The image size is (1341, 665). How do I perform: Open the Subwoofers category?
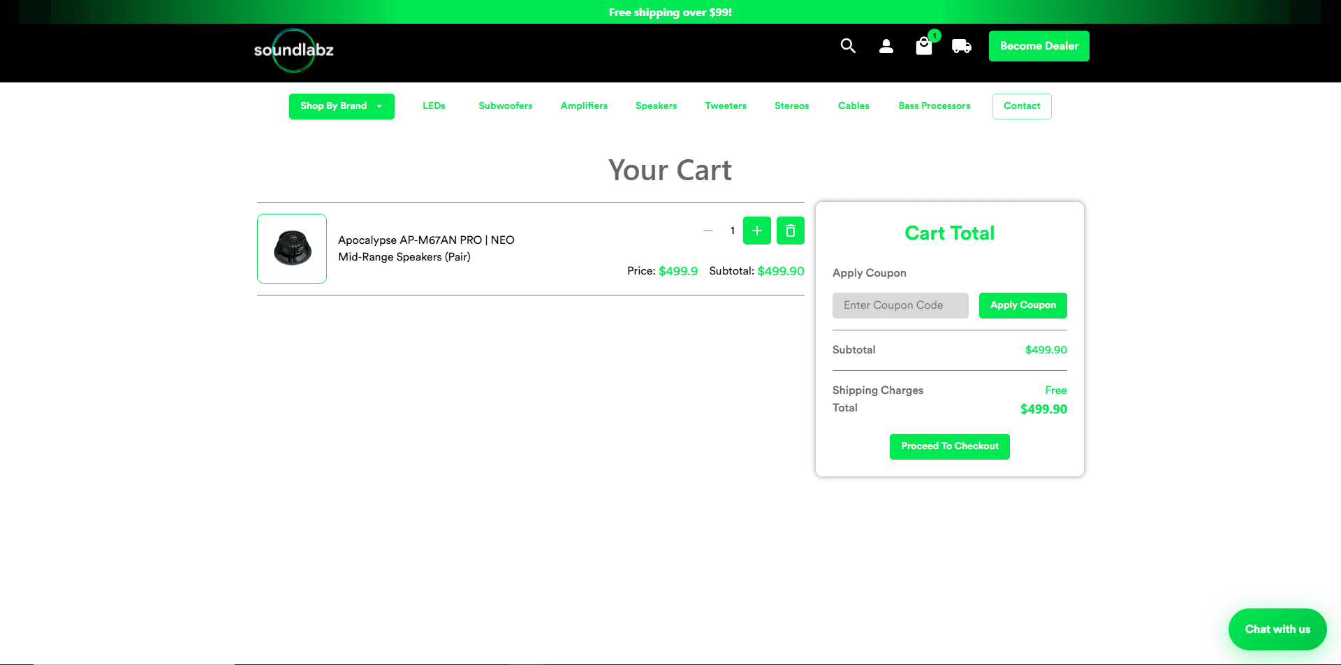click(506, 106)
